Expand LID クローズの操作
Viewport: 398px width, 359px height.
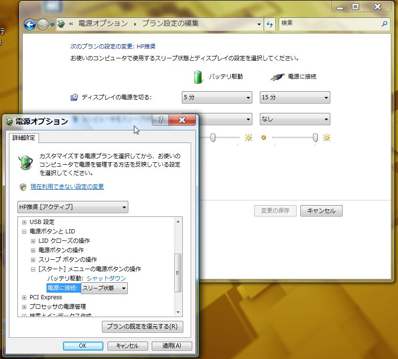[x=33, y=241]
